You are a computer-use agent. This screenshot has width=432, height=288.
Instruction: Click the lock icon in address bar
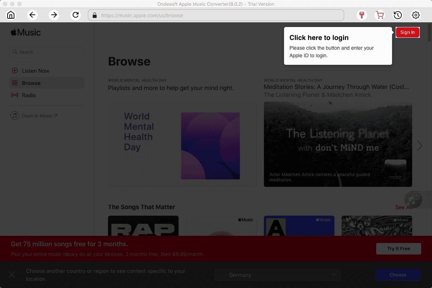95,15
